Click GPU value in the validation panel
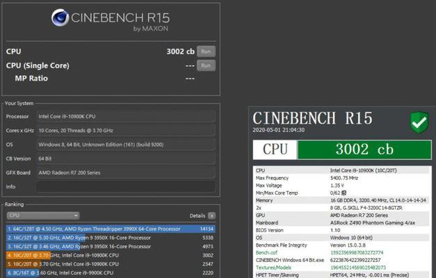Screen dimensions: 436x278 (359, 215)
